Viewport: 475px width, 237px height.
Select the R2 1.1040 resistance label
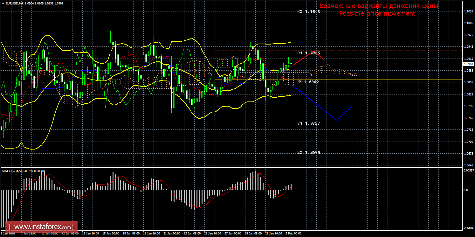point(308,11)
